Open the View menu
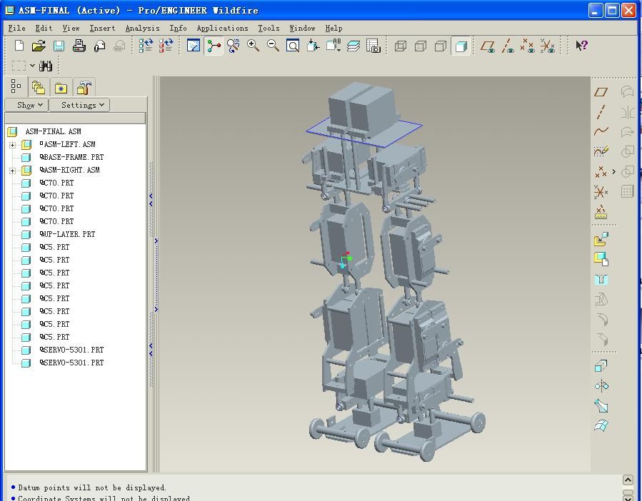This screenshot has height=501, width=642. click(x=71, y=29)
